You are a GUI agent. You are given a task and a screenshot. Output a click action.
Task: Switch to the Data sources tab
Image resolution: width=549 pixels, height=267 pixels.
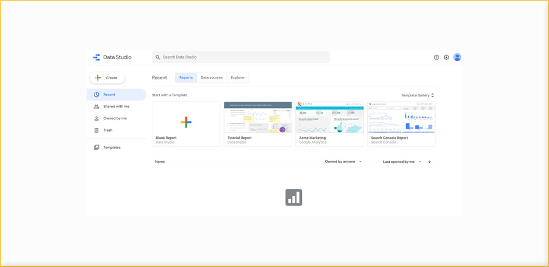[x=212, y=77]
